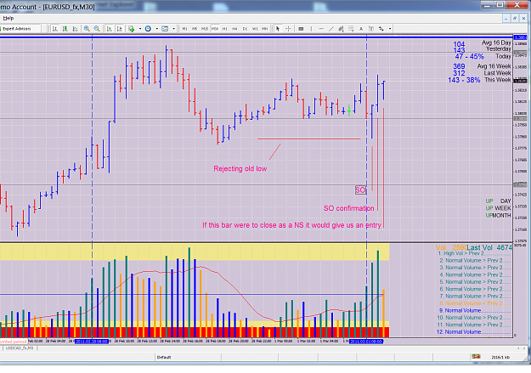
Task: Expand the arrows tool dropdown
Action: pyautogui.click(x=390, y=29)
